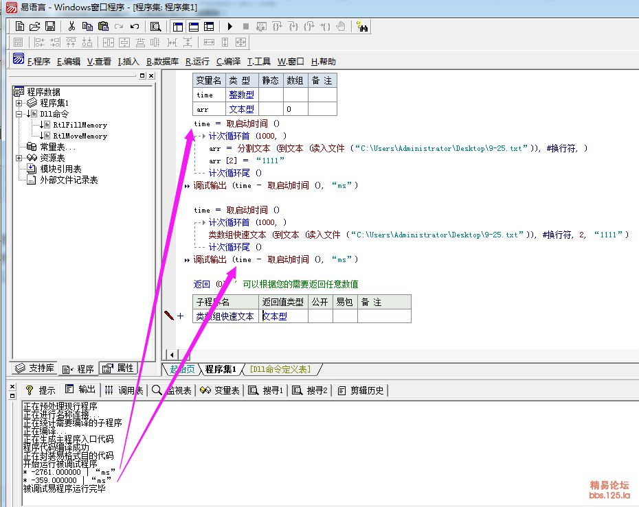The image size is (639, 507).
Task: Select RtlMoveMemory in the tree
Action: (x=80, y=136)
